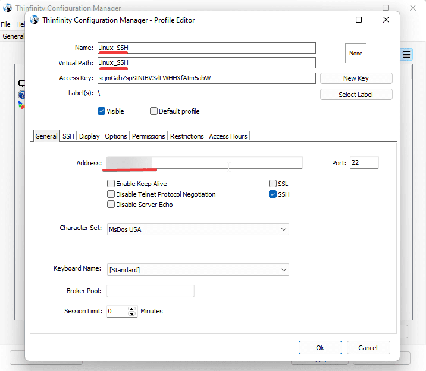Switch to the SSH tab
This screenshot has width=426, height=371.
(68, 136)
